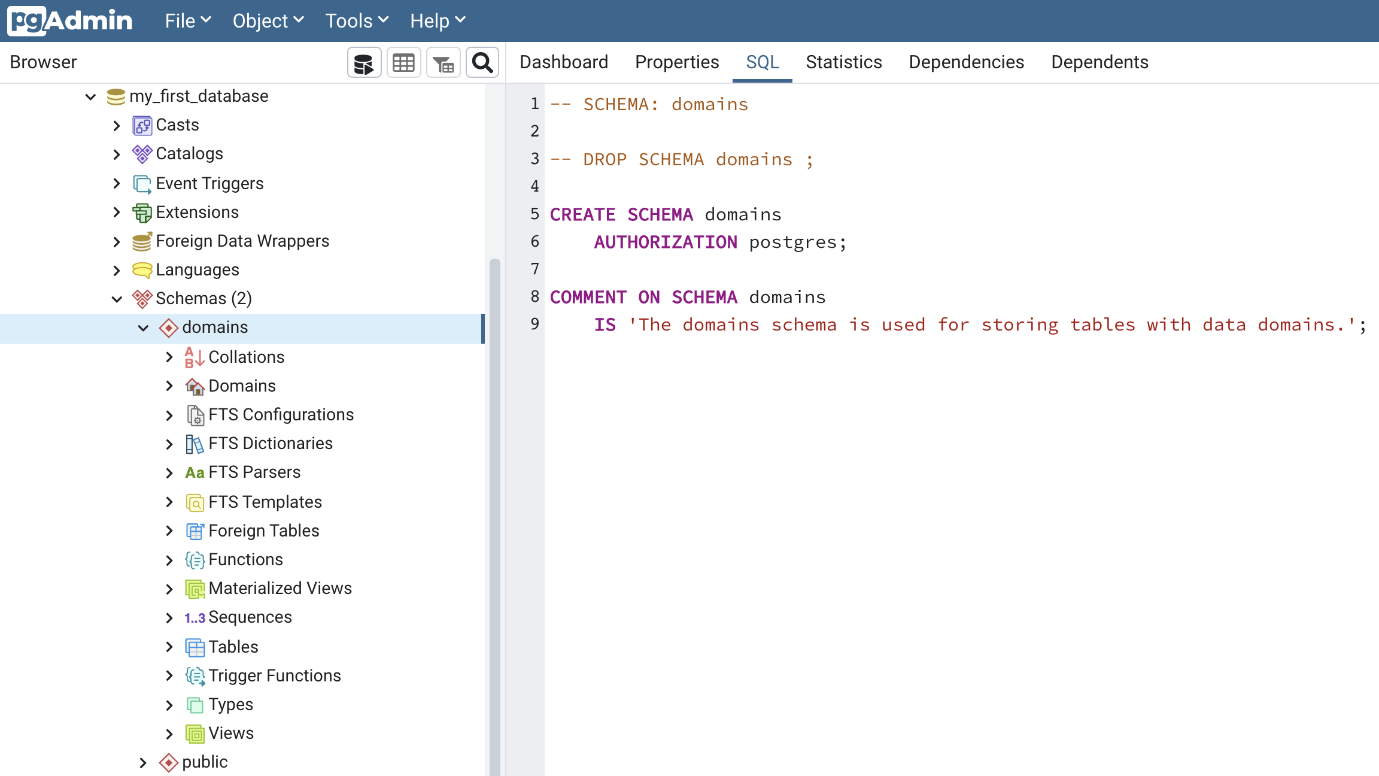Open the Dependents tab
Viewport: 1379px width, 776px height.
click(1099, 62)
